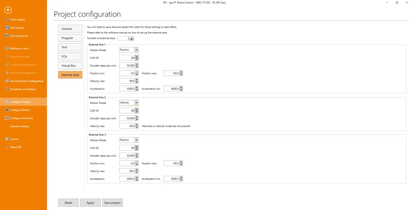Image resolution: width=411 pixels, height=210 pixels.
Task: Increment External Axis 1 Position max value
Action: (181, 72)
